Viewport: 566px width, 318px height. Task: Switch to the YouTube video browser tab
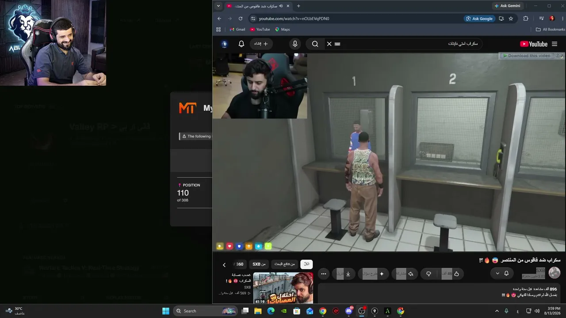(258, 6)
